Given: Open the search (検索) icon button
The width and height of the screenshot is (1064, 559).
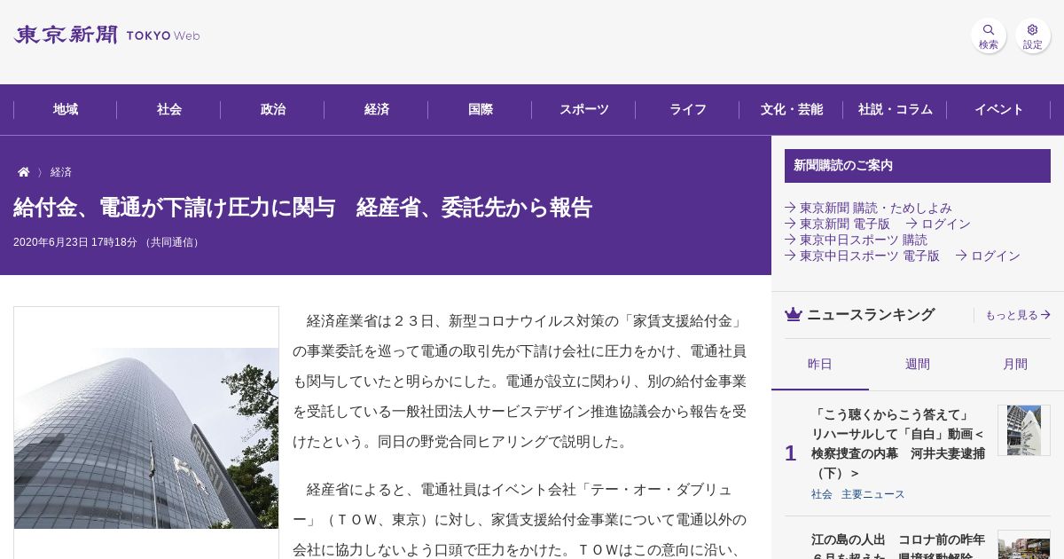Looking at the screenshot, I should [989, 35].
